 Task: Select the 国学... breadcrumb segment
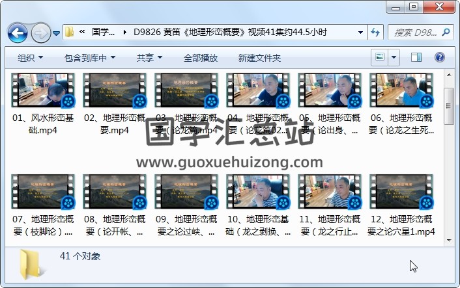point(103,32)
